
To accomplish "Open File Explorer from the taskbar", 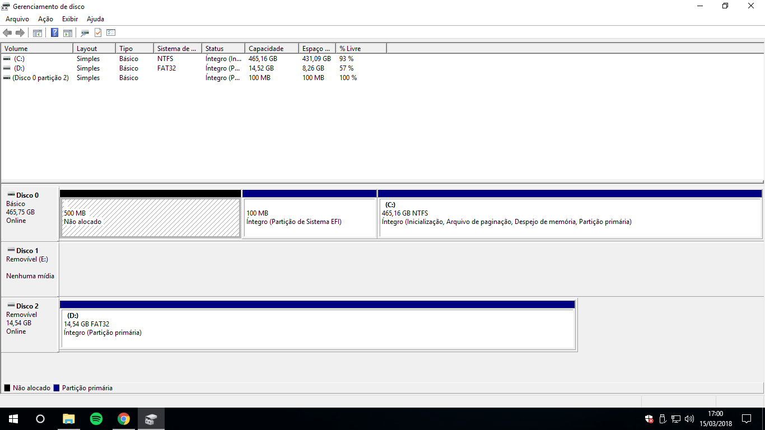I will coord(68,419).
